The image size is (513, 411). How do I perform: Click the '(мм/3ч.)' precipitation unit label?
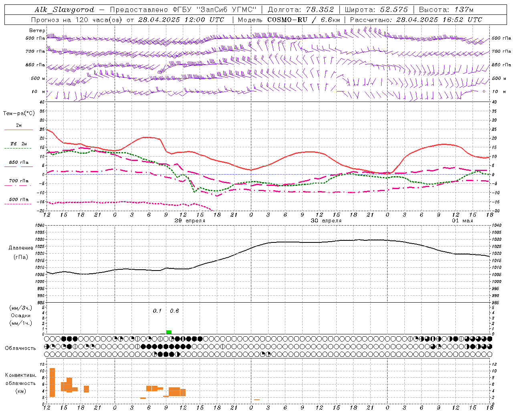point(21,308)
